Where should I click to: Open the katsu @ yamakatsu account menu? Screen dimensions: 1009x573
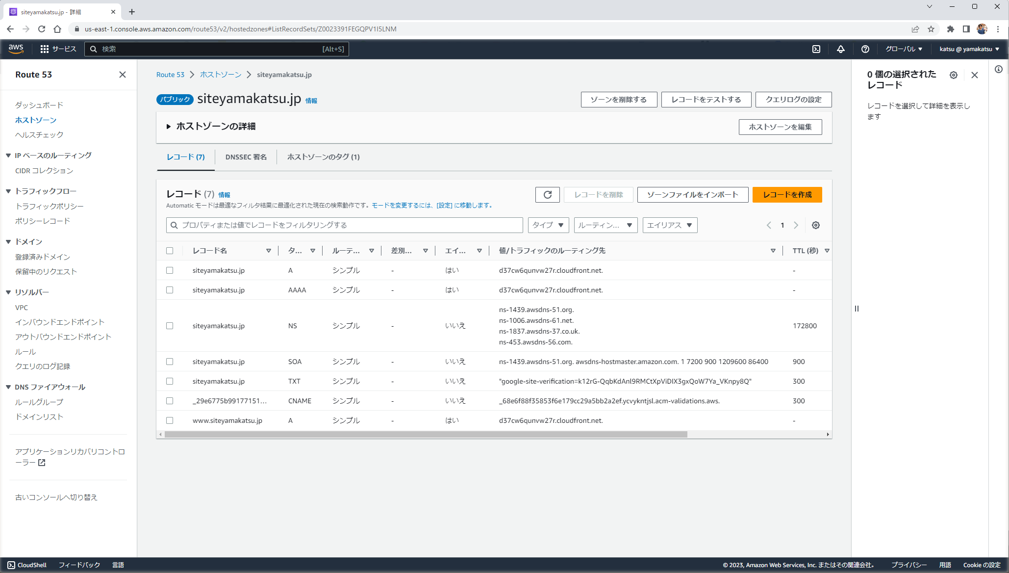pos(969,49)
